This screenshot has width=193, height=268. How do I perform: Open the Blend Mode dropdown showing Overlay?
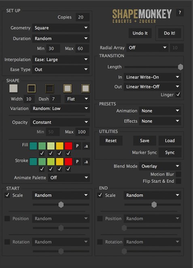tap(160, 166)
